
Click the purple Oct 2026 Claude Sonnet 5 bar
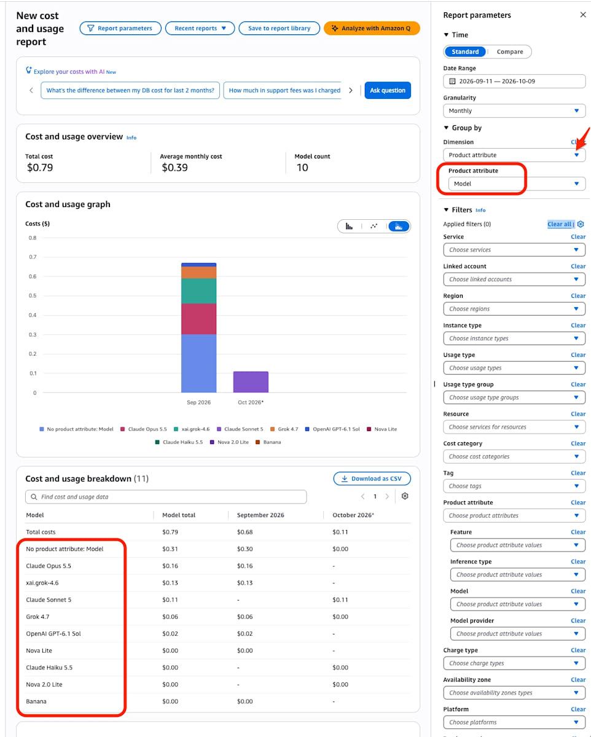click(251, 382)
